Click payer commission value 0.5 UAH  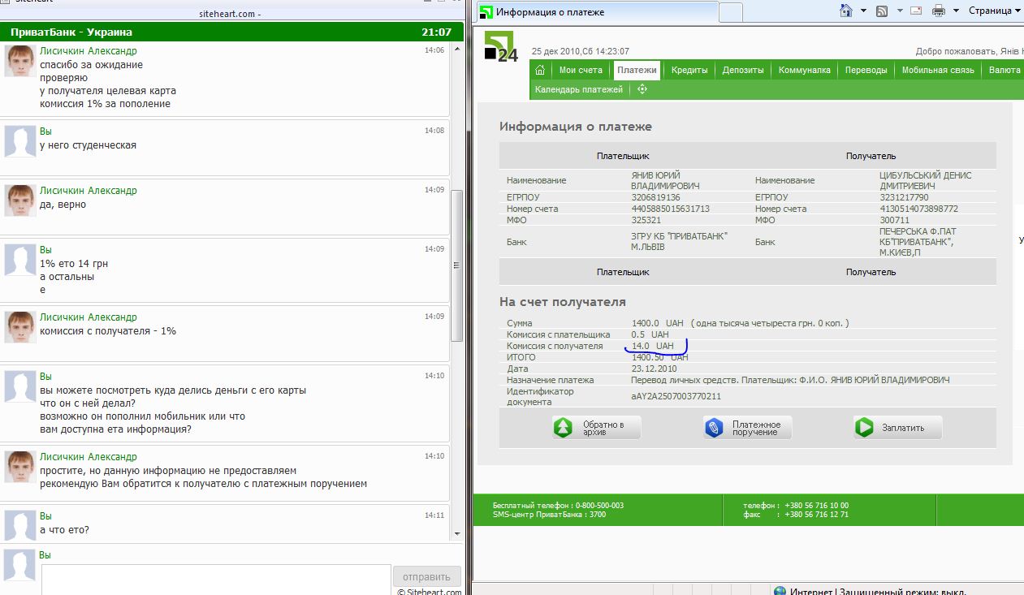pyautogui.click(x=650, y=334)
